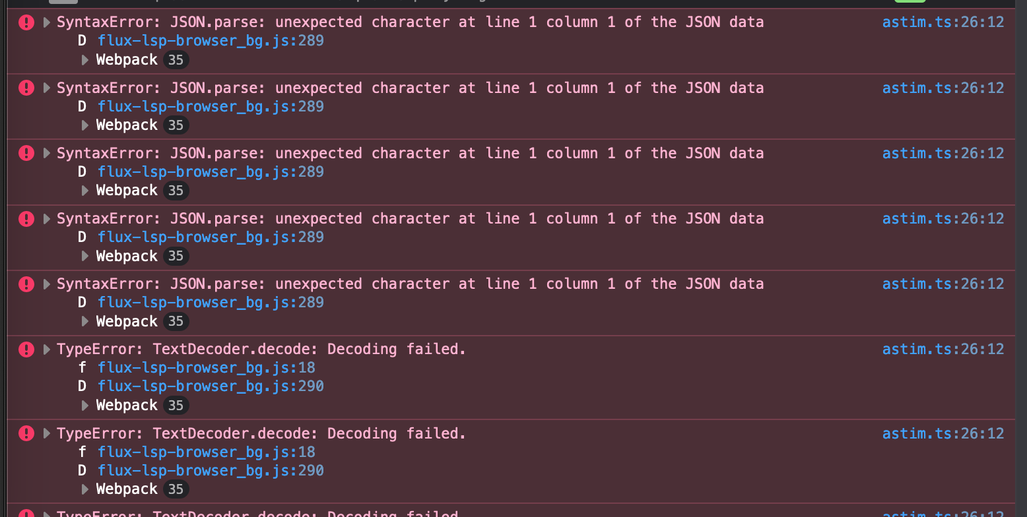1027x517 pixels.
Task: Click the error icon on the first SyntaxError
Action: [x=26, y=22]
